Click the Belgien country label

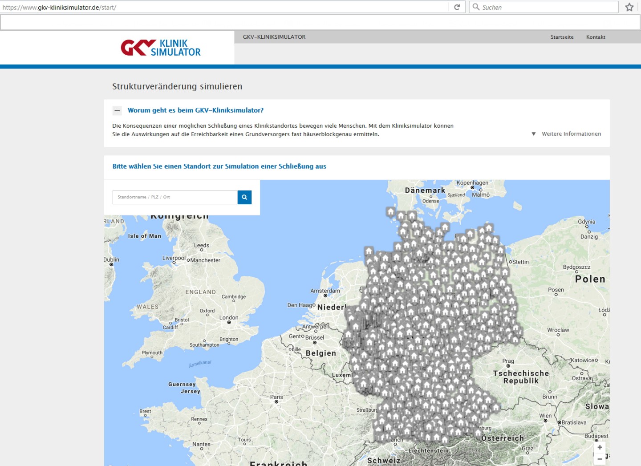click(321, 353)
